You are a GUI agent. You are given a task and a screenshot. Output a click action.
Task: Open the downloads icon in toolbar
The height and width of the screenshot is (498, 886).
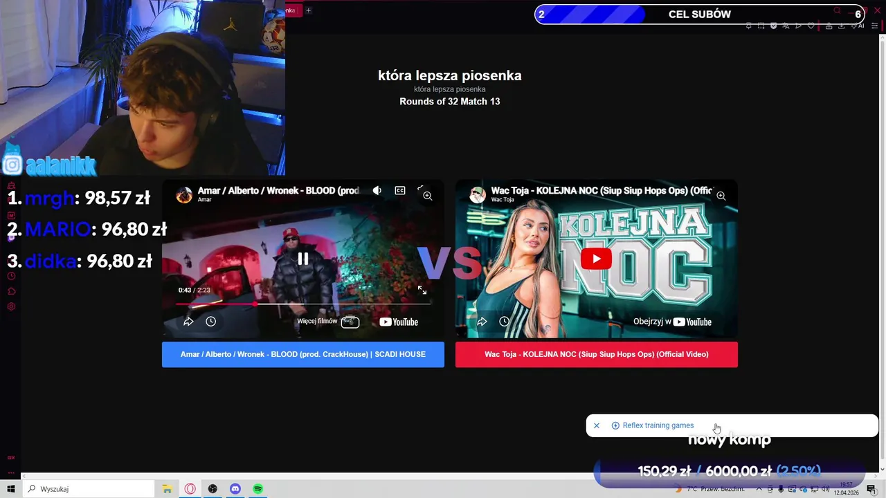pos(841,26)
